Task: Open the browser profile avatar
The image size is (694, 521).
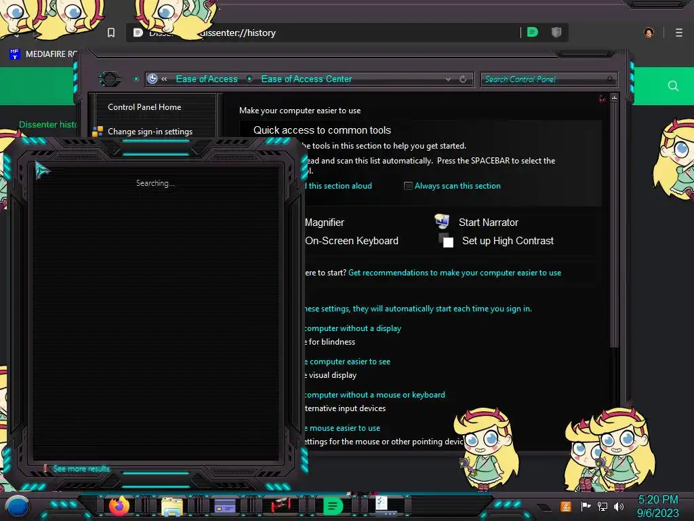Action: tap(649, 33)
